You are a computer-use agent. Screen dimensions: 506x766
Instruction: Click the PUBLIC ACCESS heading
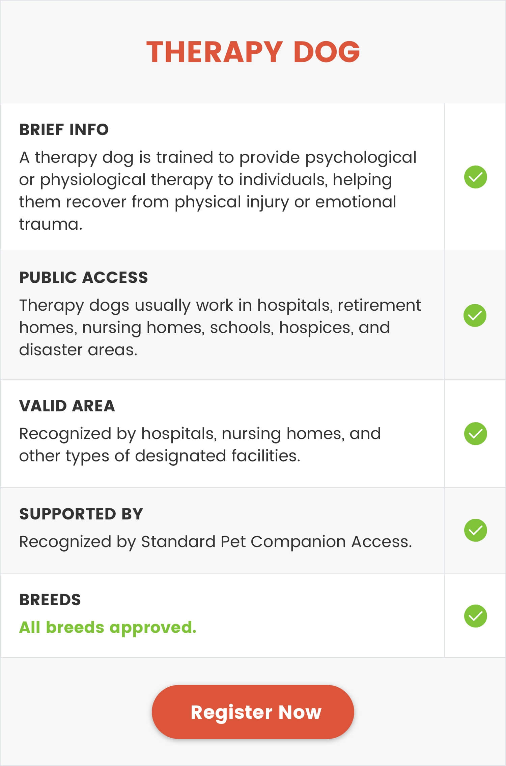point(83,277)
